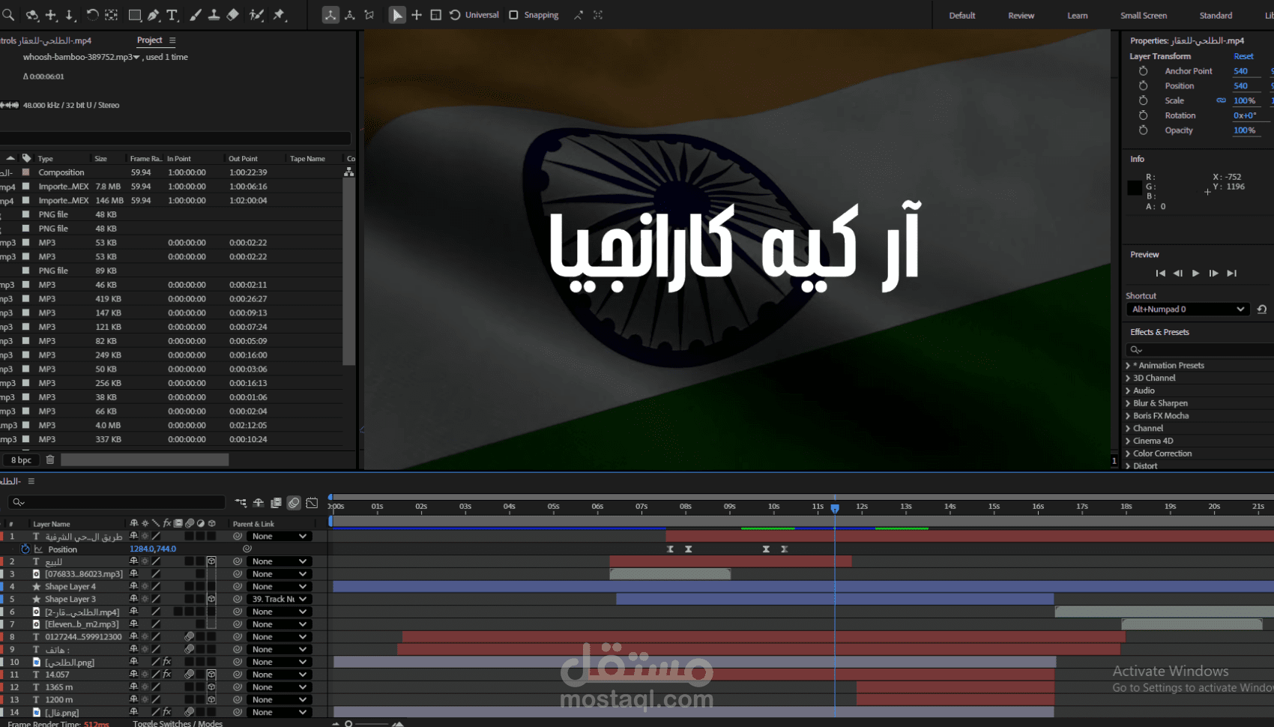The image size is (1274, 727).
Task: Open the Learn workspace menu item
Action: click(1077, 15)
